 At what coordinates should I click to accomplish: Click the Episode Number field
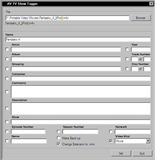click(28, 132)
